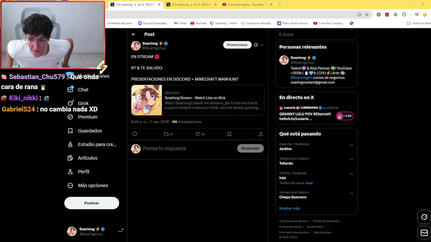Image resolution: width=431 pixels, height=242 pixels.
Task: Open the Teherán trend
Action: pos(286,163)
